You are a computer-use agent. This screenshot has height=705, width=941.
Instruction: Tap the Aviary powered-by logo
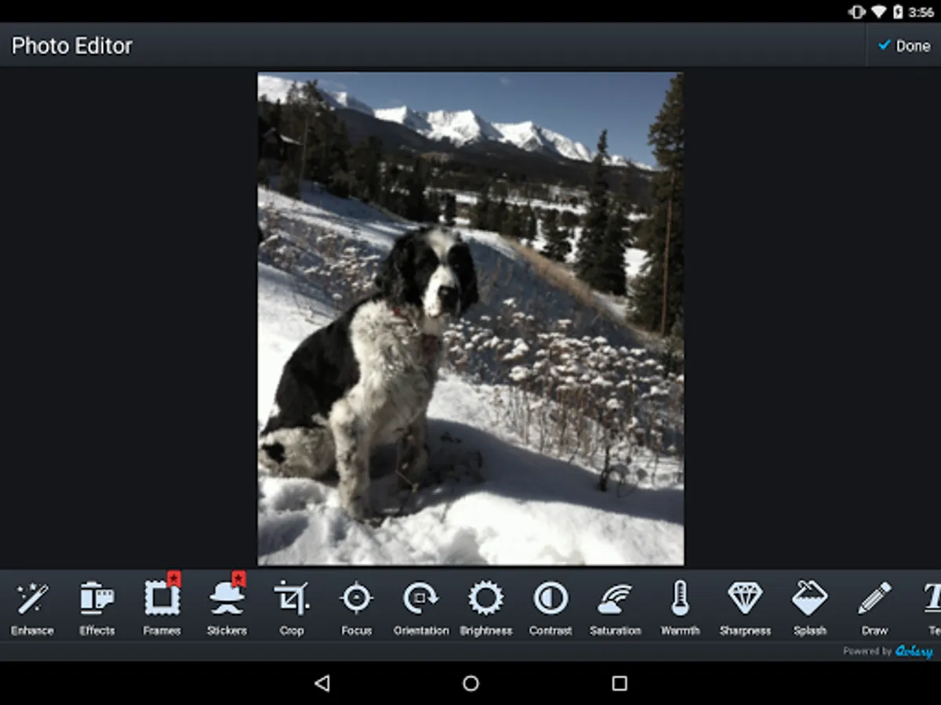pos(914,651)
